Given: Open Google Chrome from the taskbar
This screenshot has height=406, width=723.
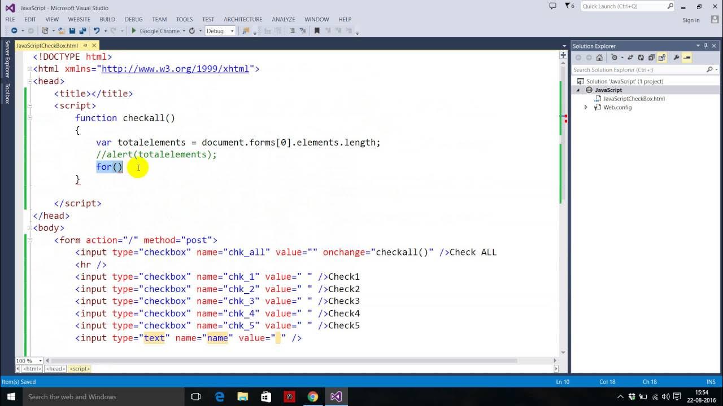Looking at the screenshot, I should point(312,396).
